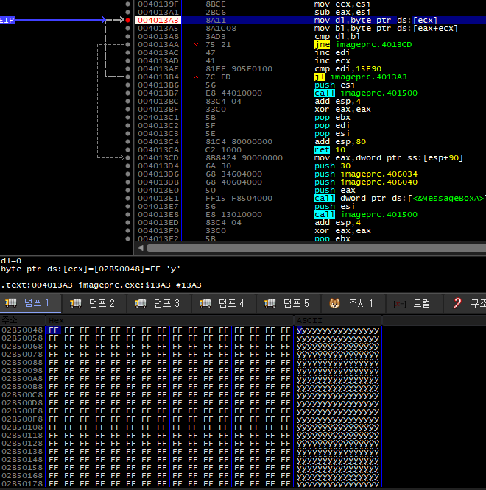Image resolution: width=486 pixels, height=490 pixels.
Task: Select mov eax,dword ptr ss:[esp+90] instruction
Action: click(x=388, y=157)
